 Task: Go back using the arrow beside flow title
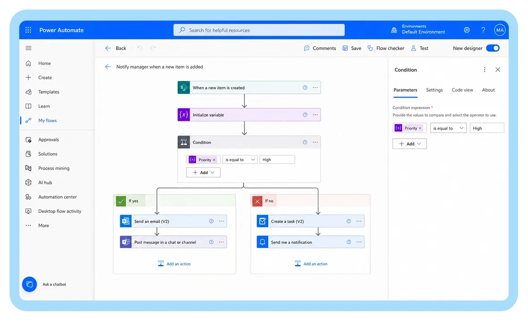pyautogui.click(x=108, y=67)
